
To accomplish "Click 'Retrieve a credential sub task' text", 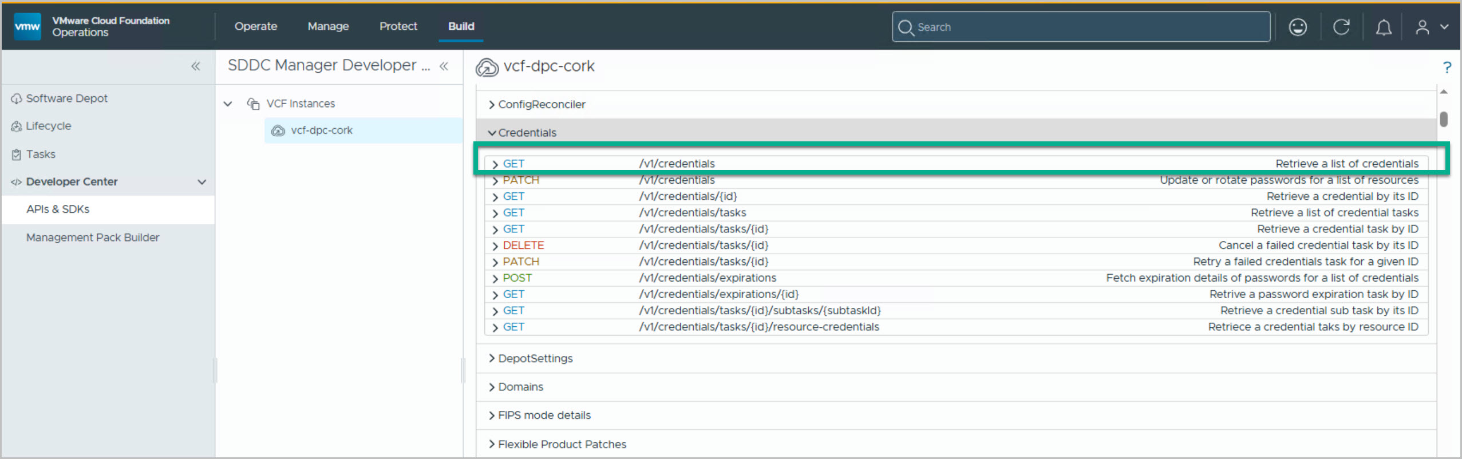I will click(x=1319, y=310).
